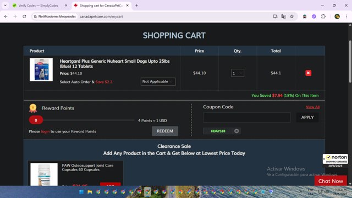Open File Explorer from taskbar
352x198 pixels.
[x=90, y=192]
